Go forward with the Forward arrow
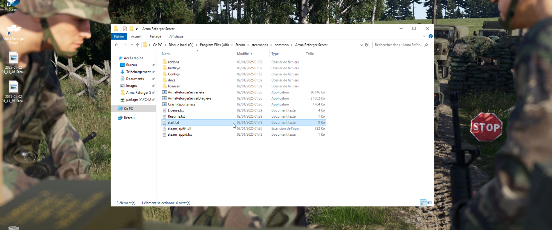This screenshot has height=230, width=552. point(125,45)
